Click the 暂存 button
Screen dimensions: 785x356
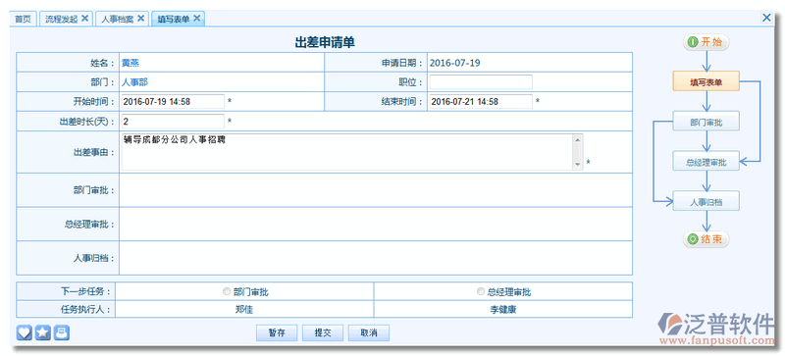pos(277,333)
